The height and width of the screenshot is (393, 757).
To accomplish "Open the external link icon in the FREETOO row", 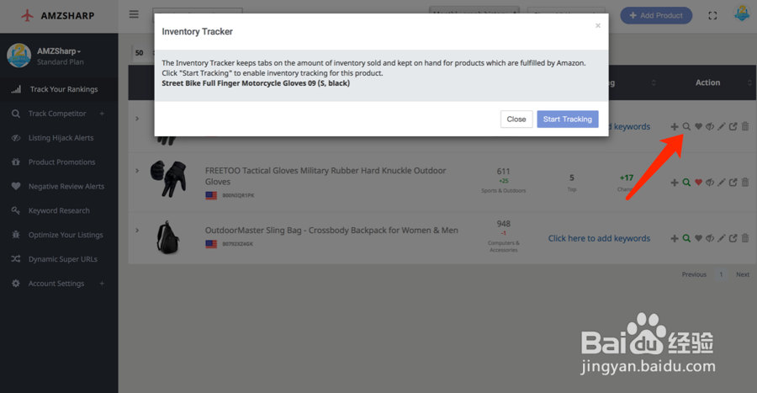I will click(x=733, y=183).
